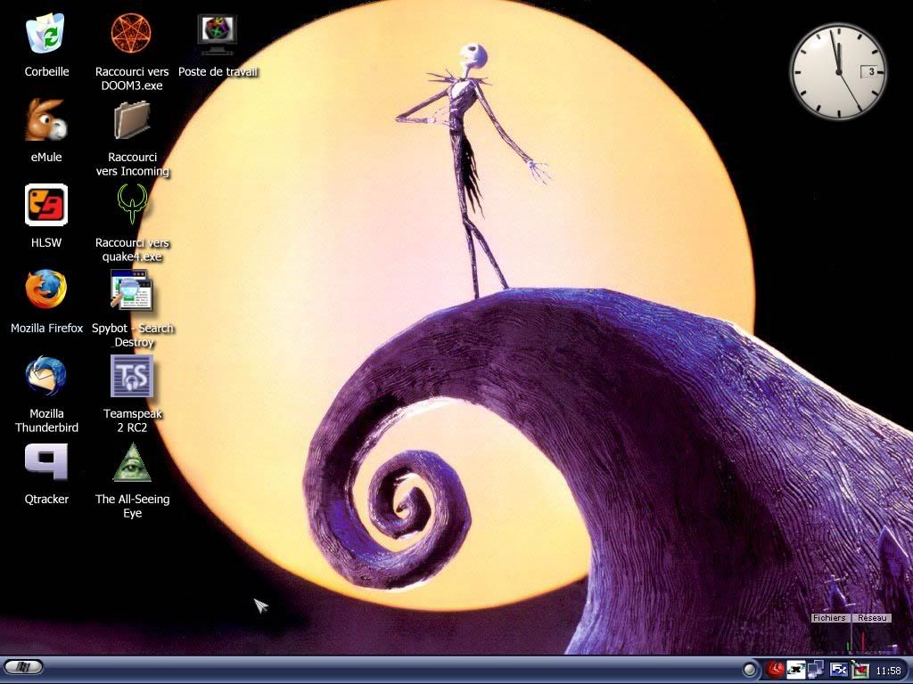913x684 pixels.
Task: Select the Poste de travail computer icon
Action: tap(218, 35)
